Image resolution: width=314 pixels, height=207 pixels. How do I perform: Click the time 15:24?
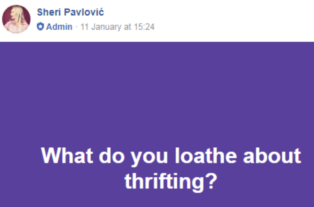(x=145, y=27)
